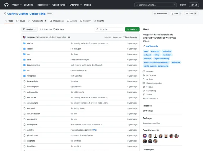
Task: Click the certs folder icon
Action: tap(24, 60)
